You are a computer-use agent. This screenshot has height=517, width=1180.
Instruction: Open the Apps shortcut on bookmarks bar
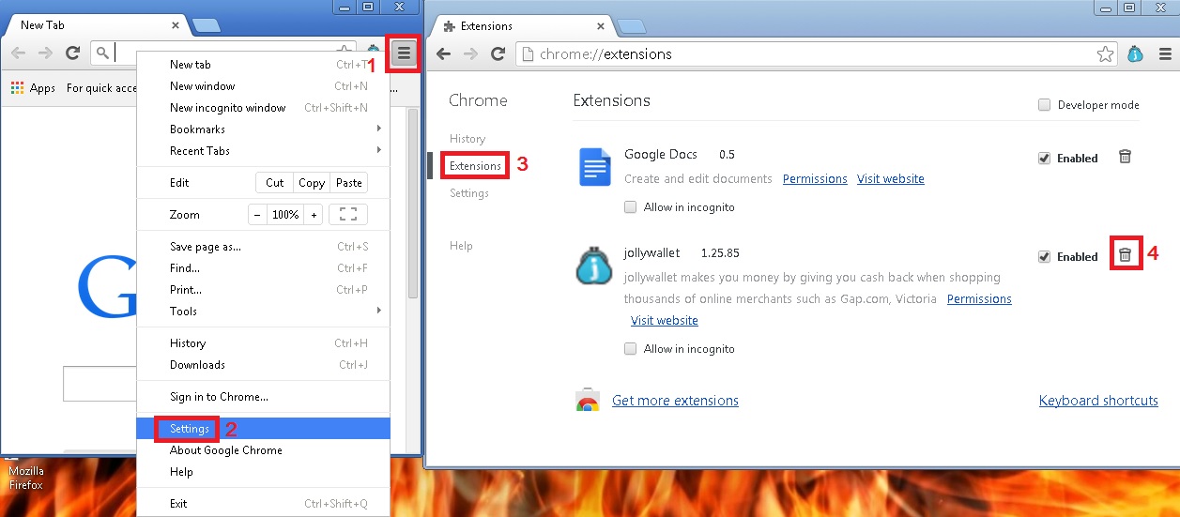[x=33, y=88]
